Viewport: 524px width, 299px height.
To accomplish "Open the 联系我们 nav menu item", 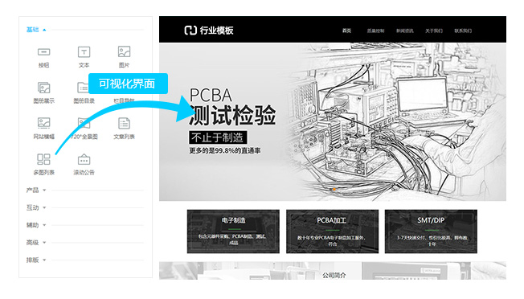I will [463, 31].
